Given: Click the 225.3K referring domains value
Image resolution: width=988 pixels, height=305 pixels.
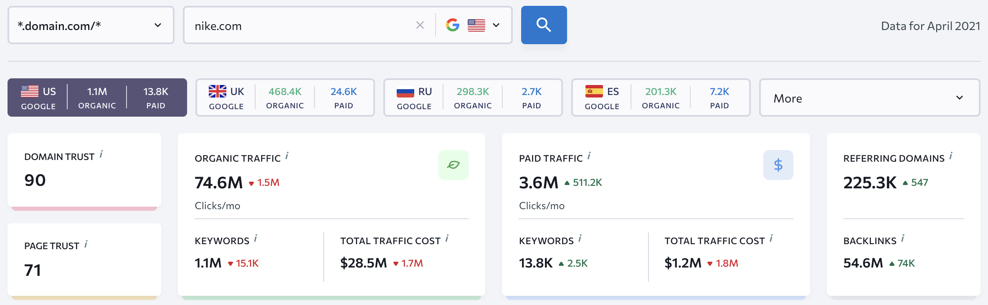Looking at the screenshot, I should (870, 182).
